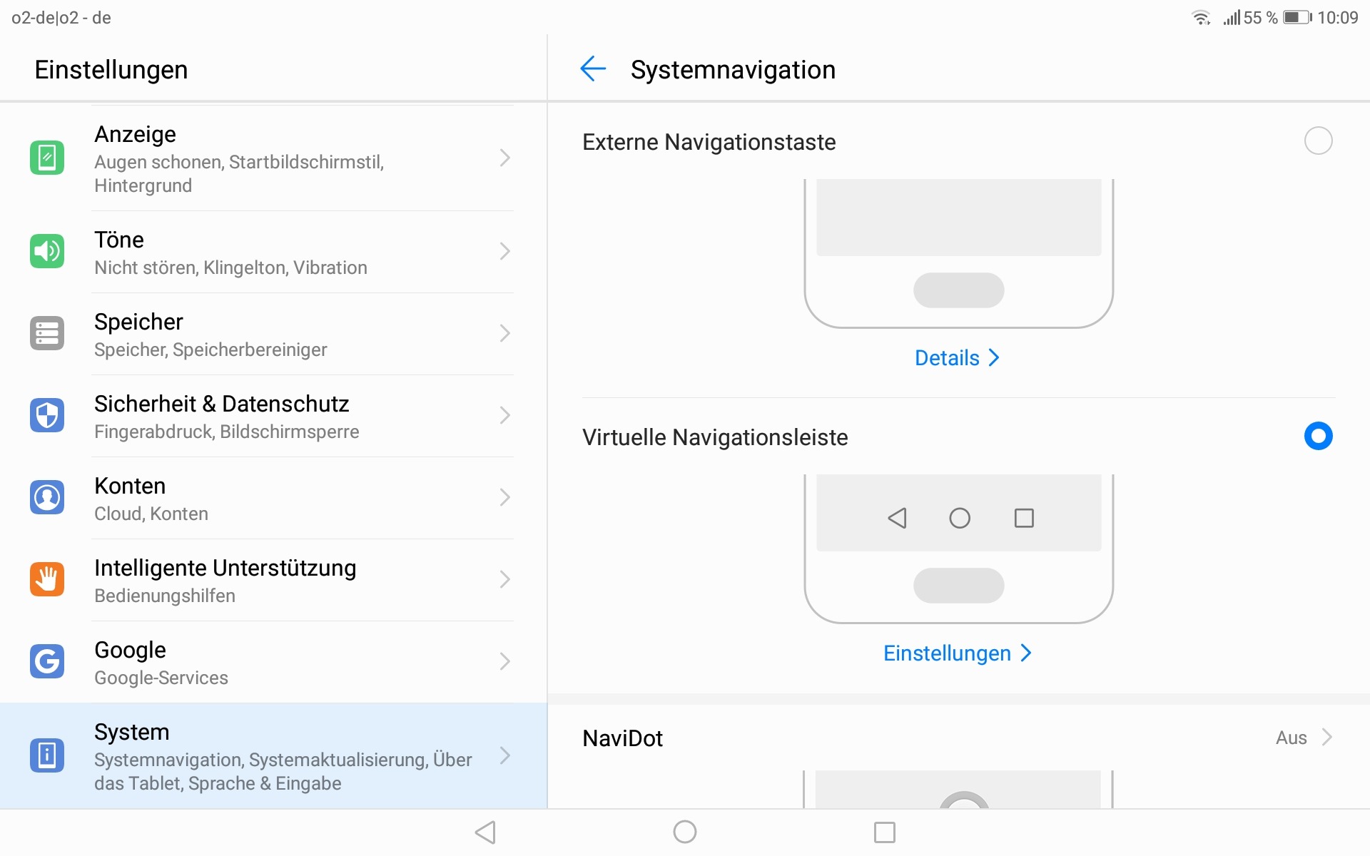Tap the Google G icon
Viewport: 1370px width, 856px height.
coord(47,661)
